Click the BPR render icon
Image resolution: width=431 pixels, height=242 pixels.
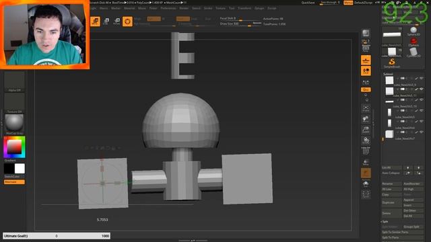click(x=366, y=33)
